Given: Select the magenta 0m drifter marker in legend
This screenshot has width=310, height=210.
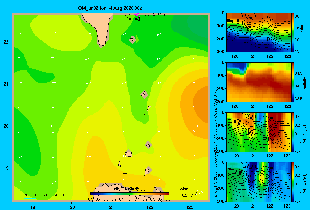Looking at the screenshot, I should tap(137, 15).
